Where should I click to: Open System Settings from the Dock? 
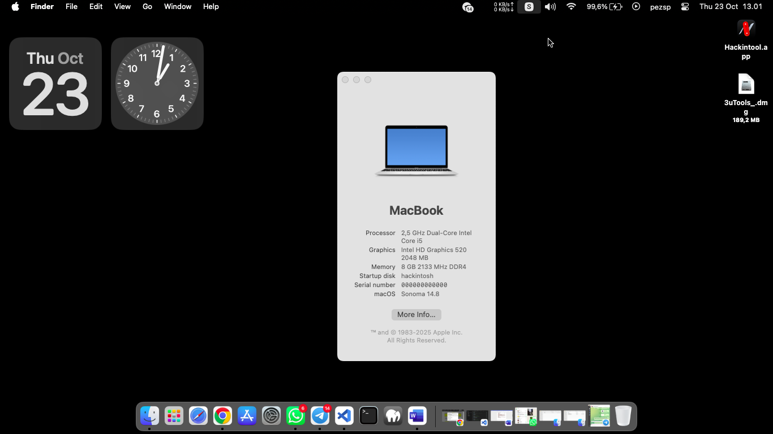click(271, 416)
